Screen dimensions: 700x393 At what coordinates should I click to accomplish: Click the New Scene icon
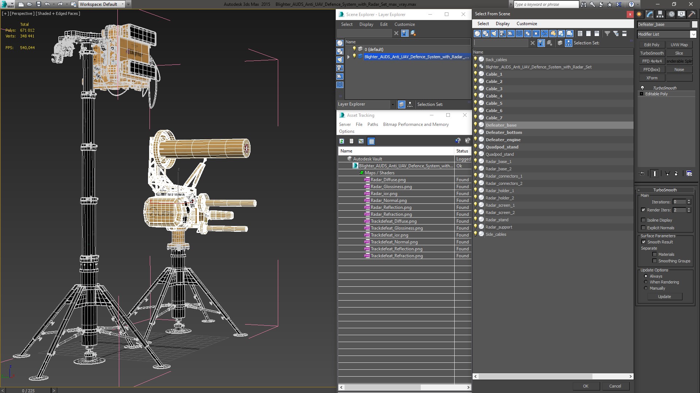(x=21, y=4)
